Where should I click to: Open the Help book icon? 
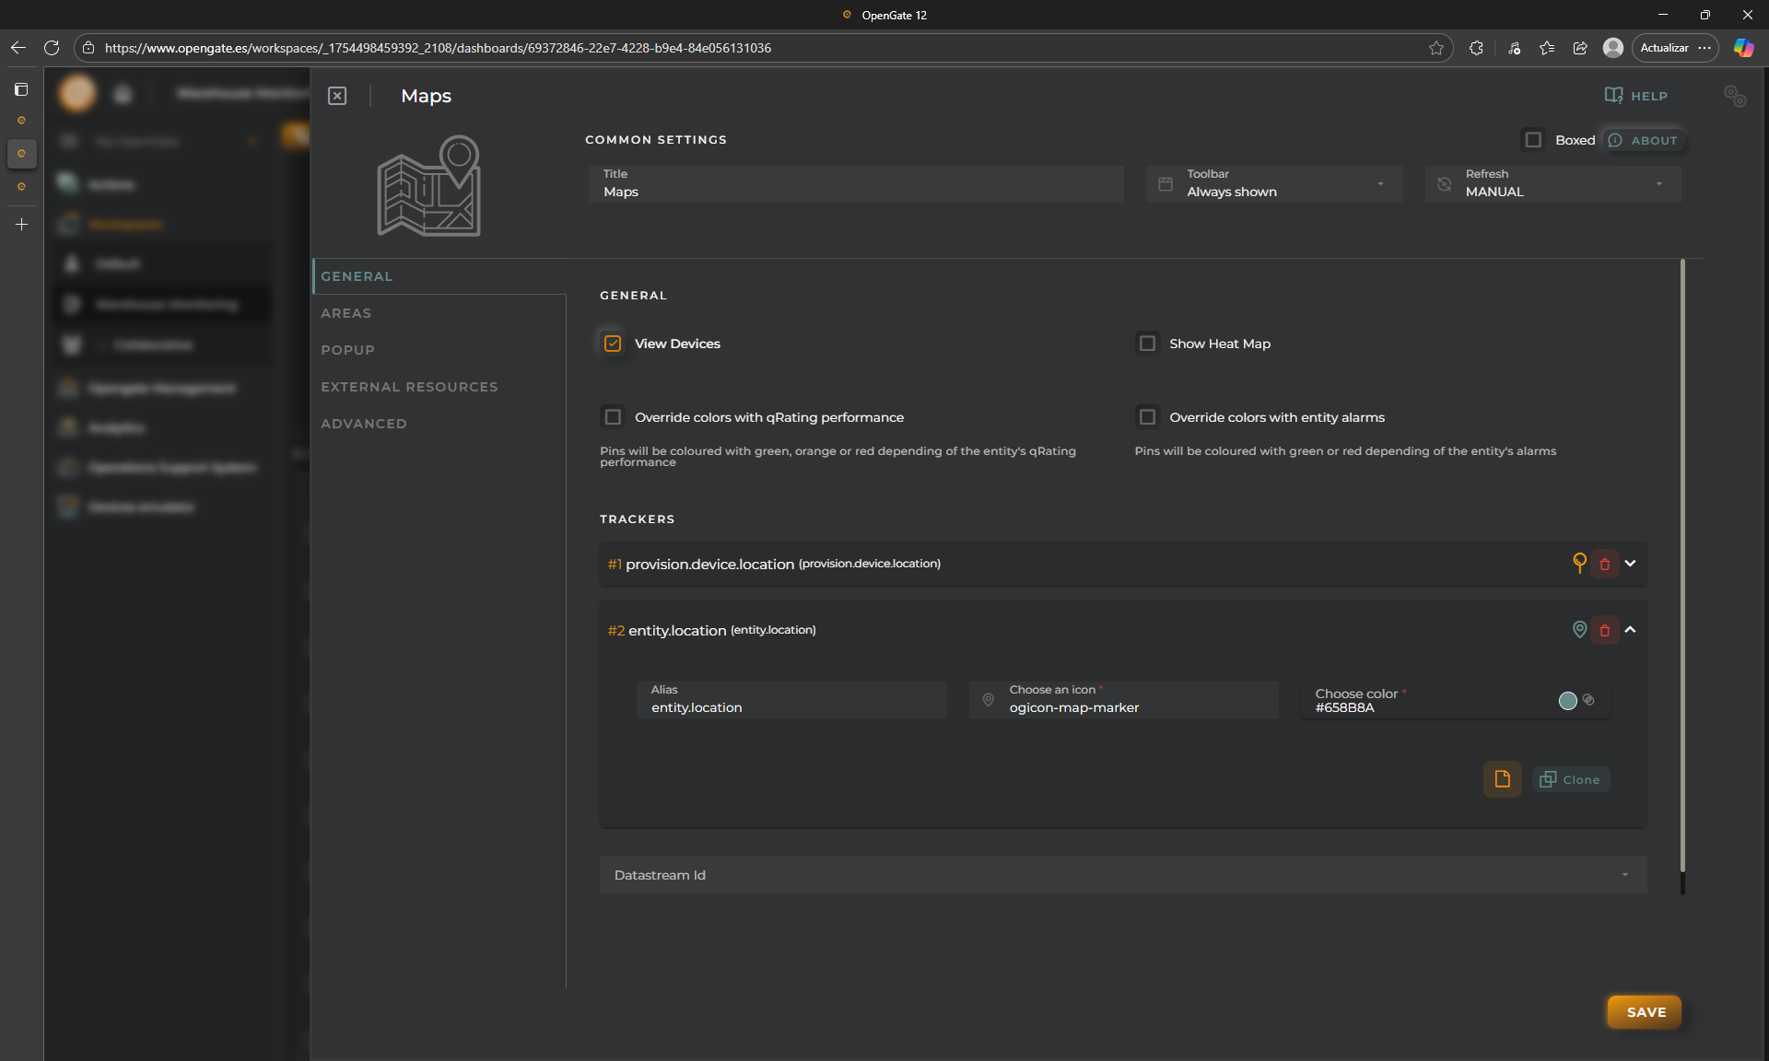(1613, 96)
